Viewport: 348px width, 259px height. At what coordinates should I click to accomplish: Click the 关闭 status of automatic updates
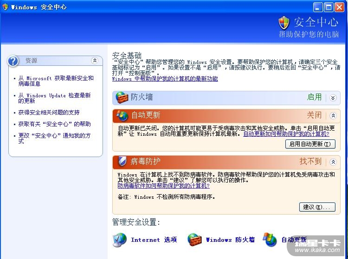314,115
